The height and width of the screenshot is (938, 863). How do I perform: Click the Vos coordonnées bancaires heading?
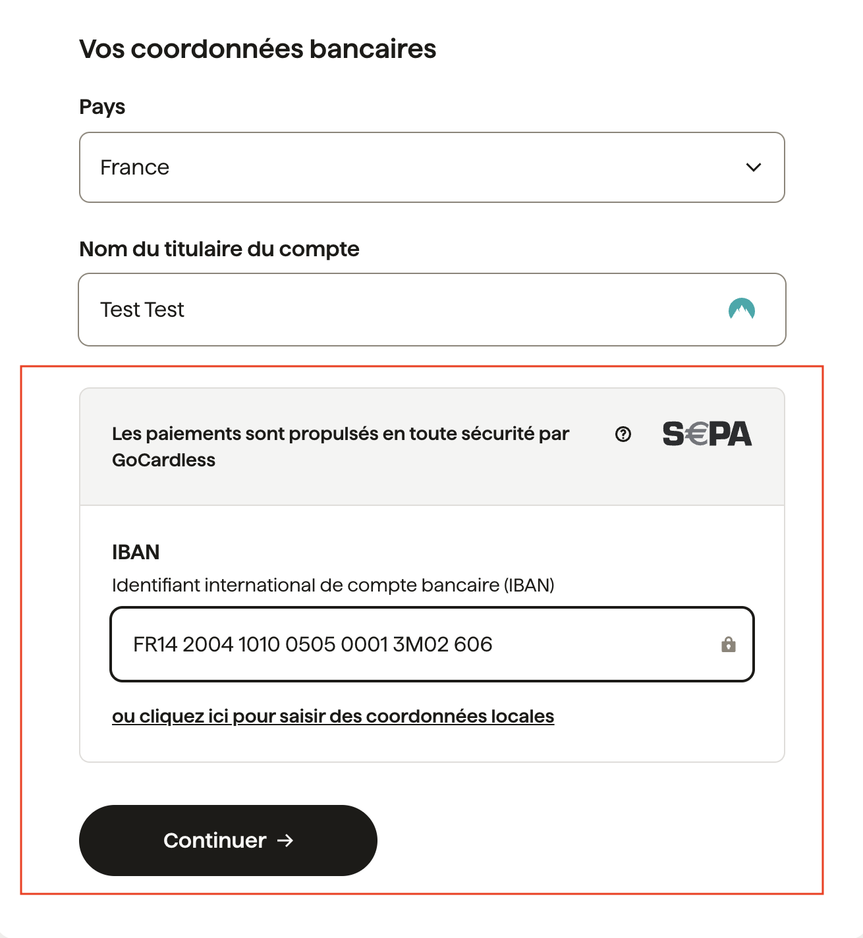click(x=258, y=49)
